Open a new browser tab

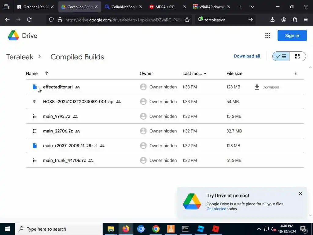tap(240, 7)
